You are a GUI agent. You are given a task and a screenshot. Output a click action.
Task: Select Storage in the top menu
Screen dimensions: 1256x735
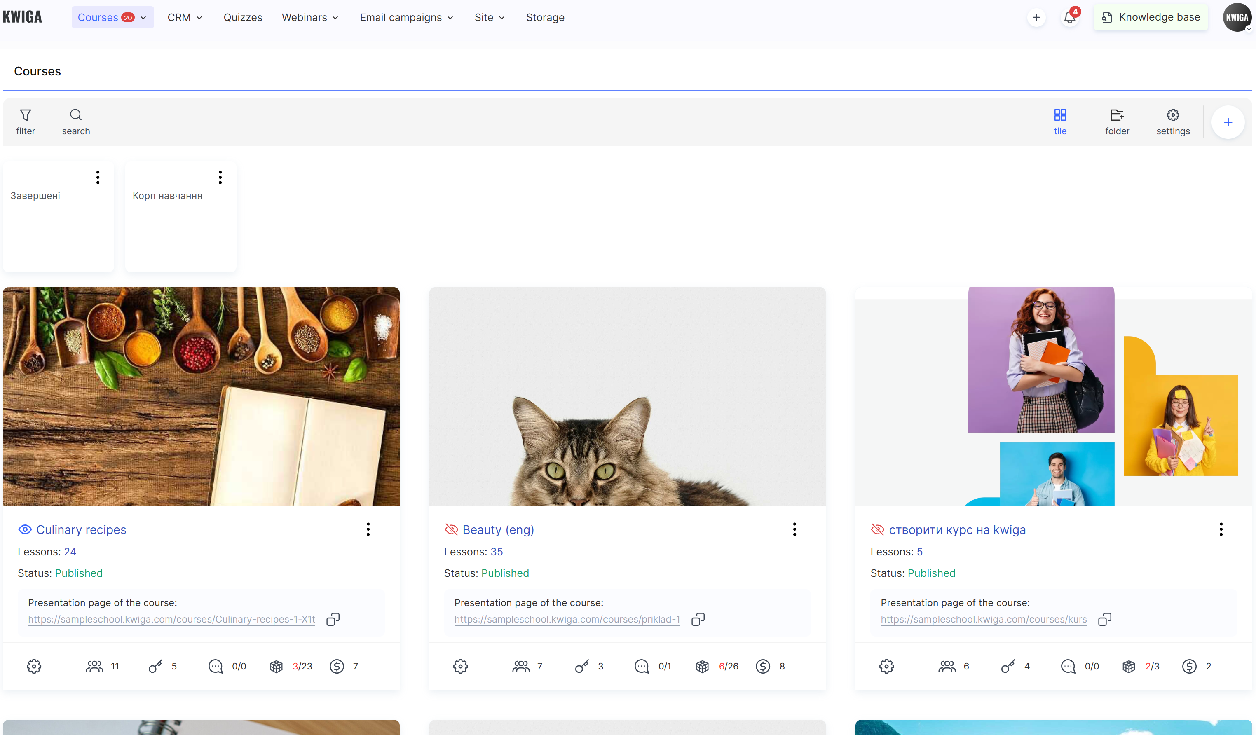pos(545,17)
